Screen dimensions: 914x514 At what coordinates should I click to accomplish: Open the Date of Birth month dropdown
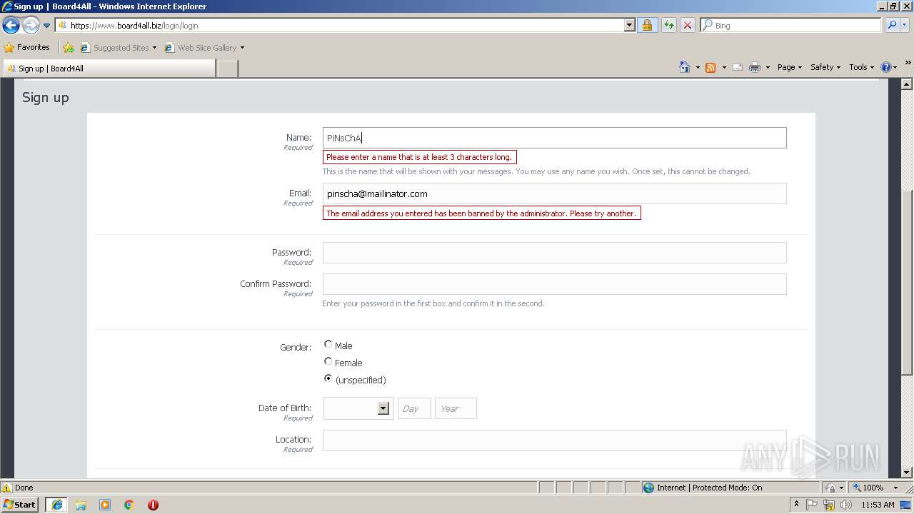[358, 408]
